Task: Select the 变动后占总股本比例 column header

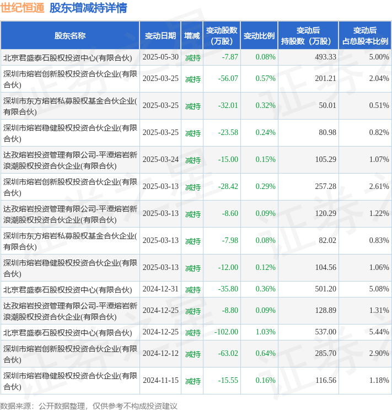Action: pyautogui.click(x=365, y=36)
